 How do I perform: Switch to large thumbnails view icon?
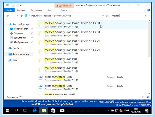tap(148, 97)
